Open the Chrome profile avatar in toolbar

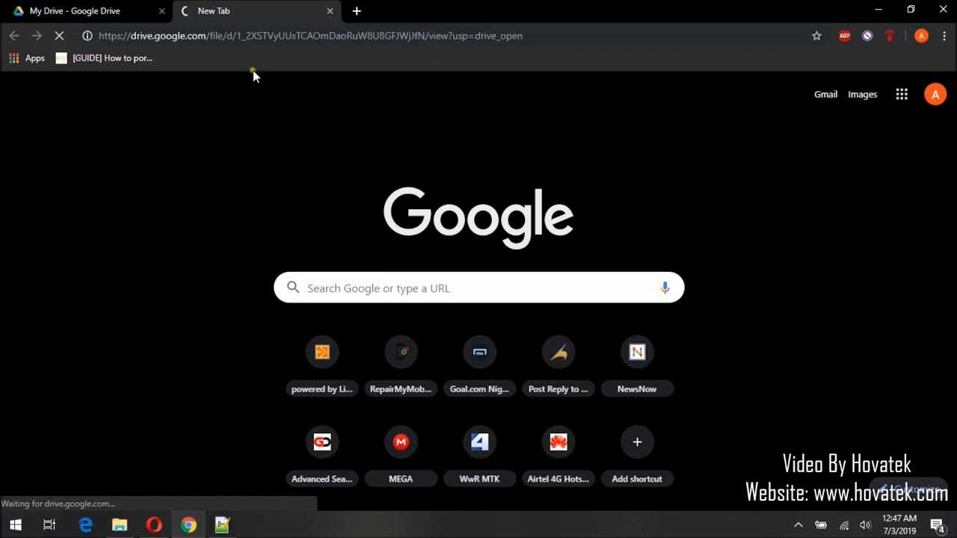[x=921, y=36]
